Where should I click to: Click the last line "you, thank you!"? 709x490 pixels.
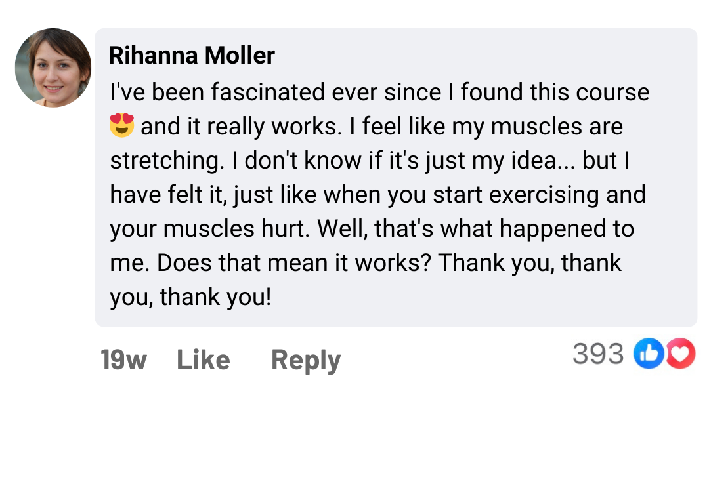click(190, 297)
